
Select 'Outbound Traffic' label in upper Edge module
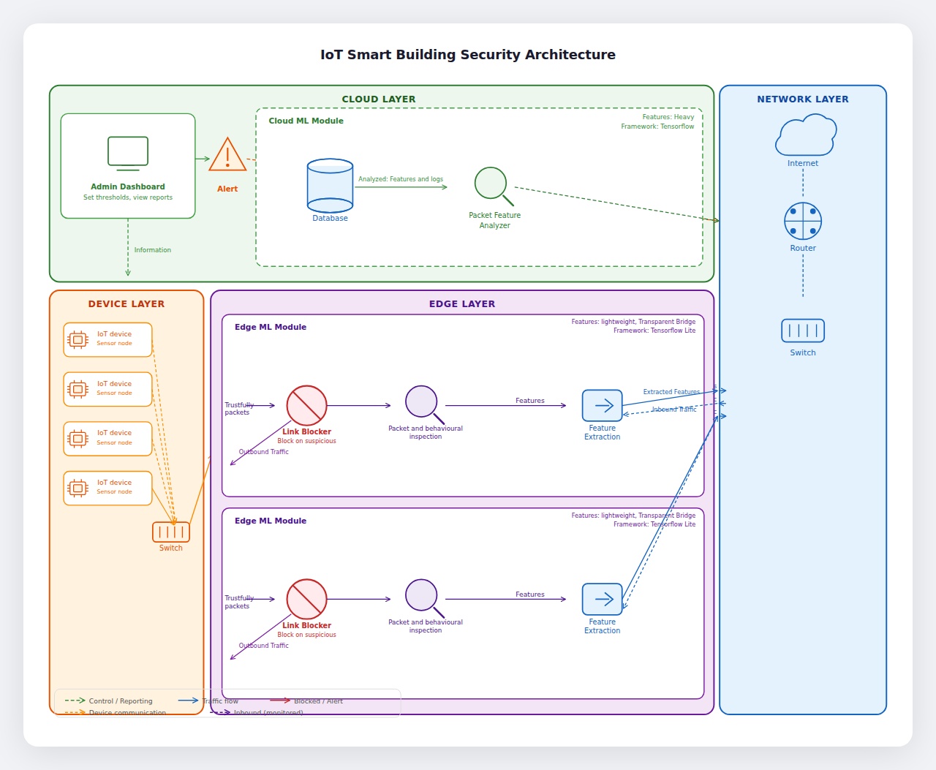tap(264, 452)
